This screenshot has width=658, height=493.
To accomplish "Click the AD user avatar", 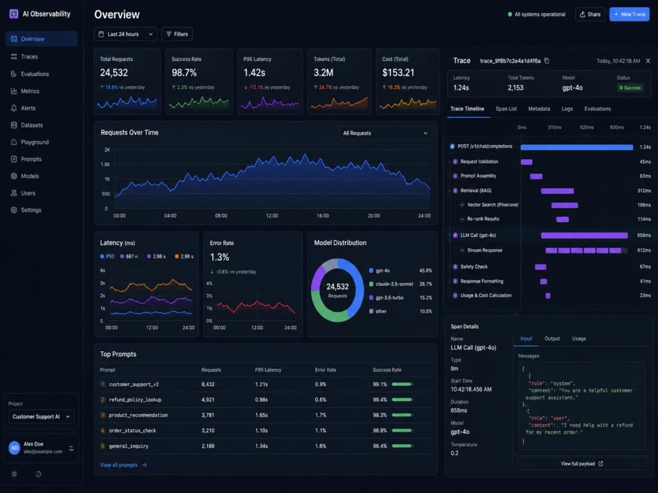I will point(15,447).
